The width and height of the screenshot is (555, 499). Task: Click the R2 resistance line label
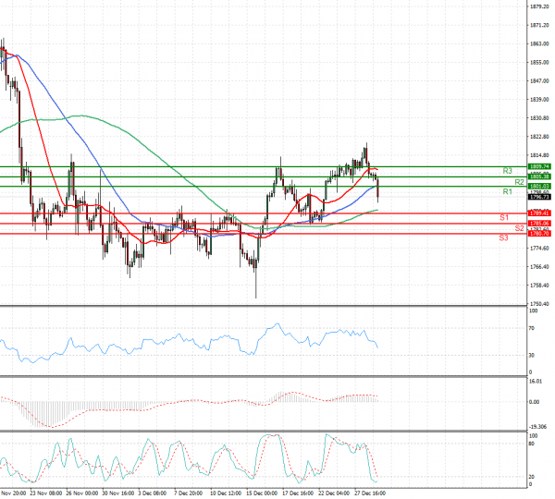tap(520, 182)
